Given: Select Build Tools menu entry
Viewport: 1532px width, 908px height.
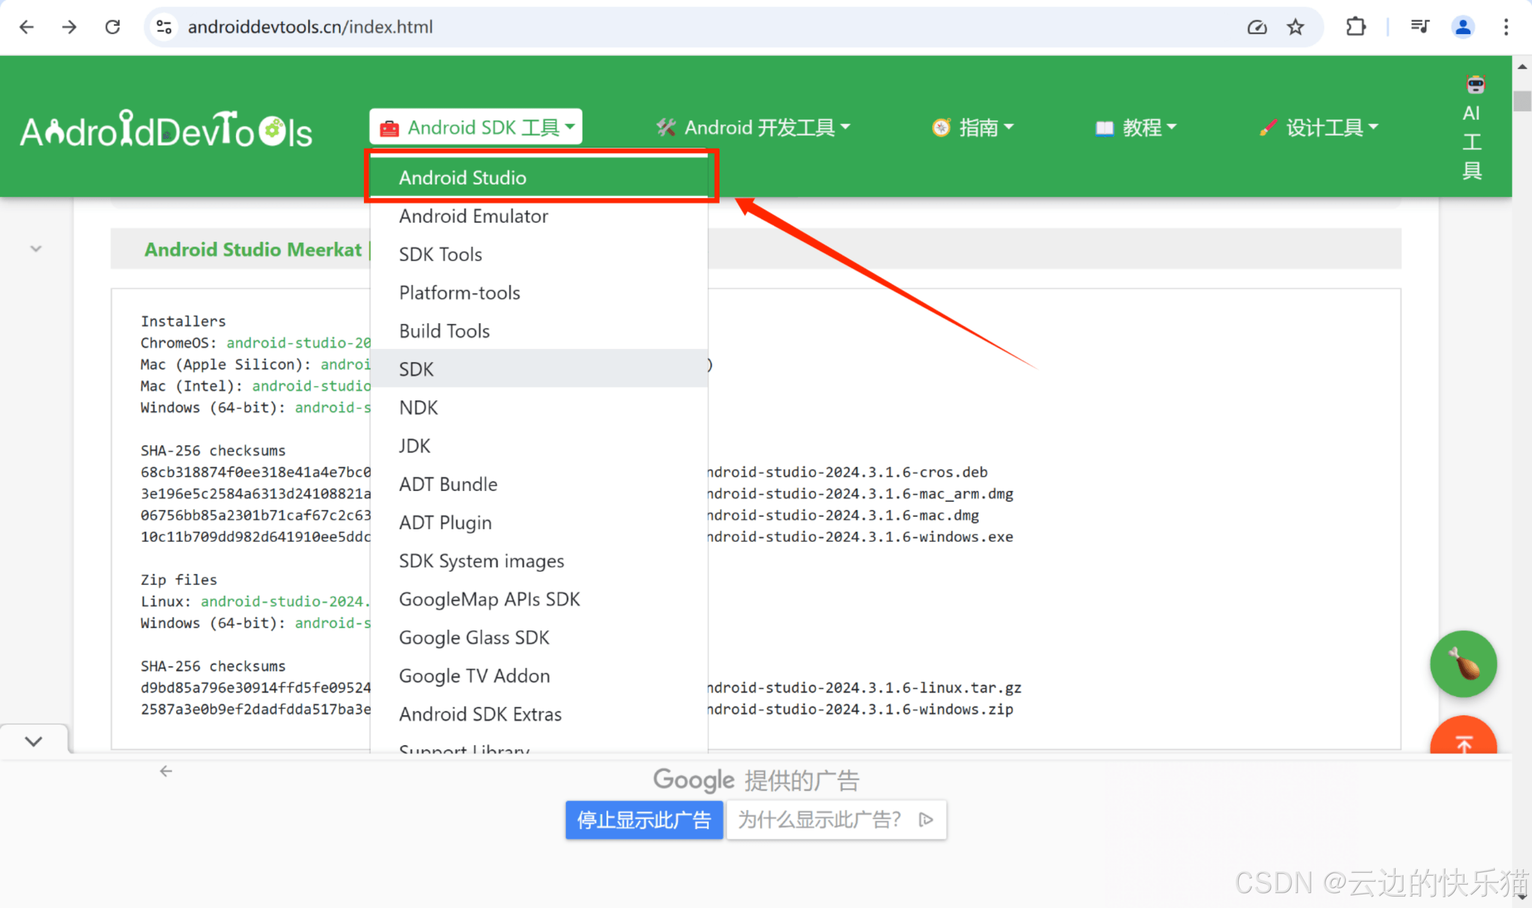Looking at the screenshot, I should [539, 330].
